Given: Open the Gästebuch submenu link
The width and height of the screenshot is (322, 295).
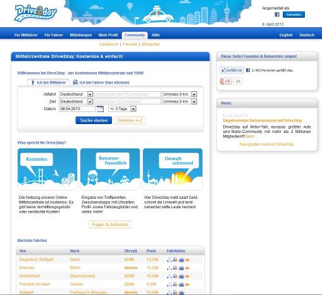Looking at the screenshot, I should point(109,44).
